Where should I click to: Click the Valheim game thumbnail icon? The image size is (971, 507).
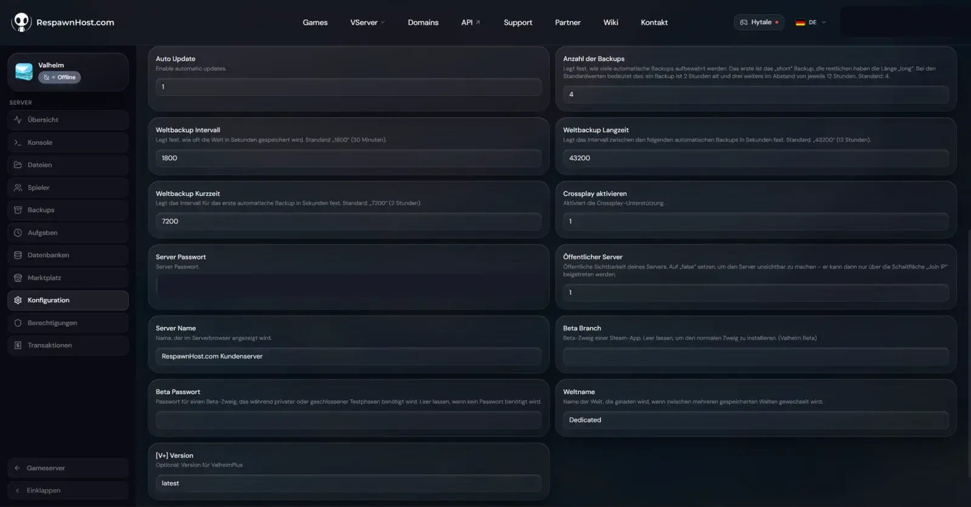pyautogui.click(x=24, y=72)
